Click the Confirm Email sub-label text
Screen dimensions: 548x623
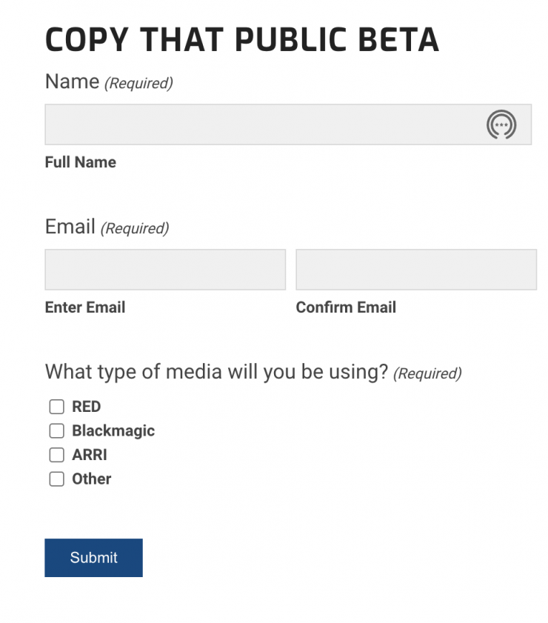[x=346, y=307]
